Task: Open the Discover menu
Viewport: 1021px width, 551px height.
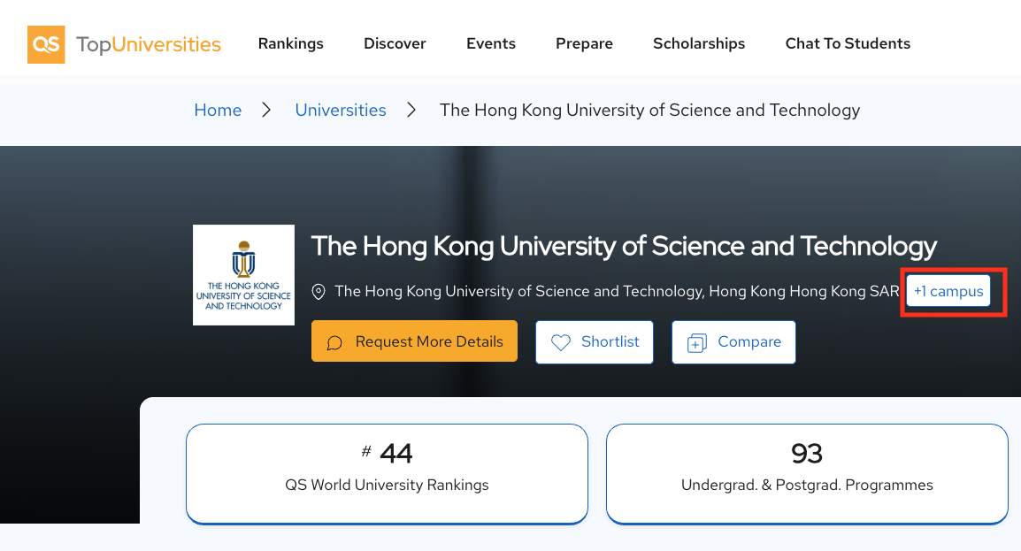Action: click(x=395, y=43)
